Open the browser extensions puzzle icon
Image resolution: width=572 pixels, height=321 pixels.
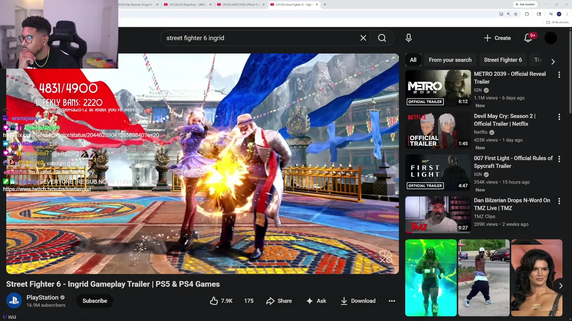tap(527, 14)
